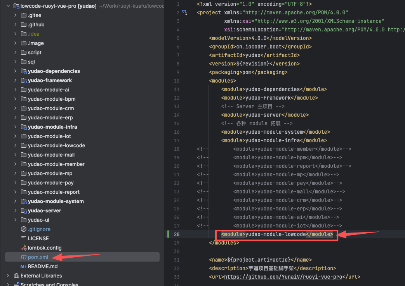This screenshot has height=286, width=405.
Task: Expand the yudao-module-lowcode folder
Action: pyautogui.click(x=15, y=145)
